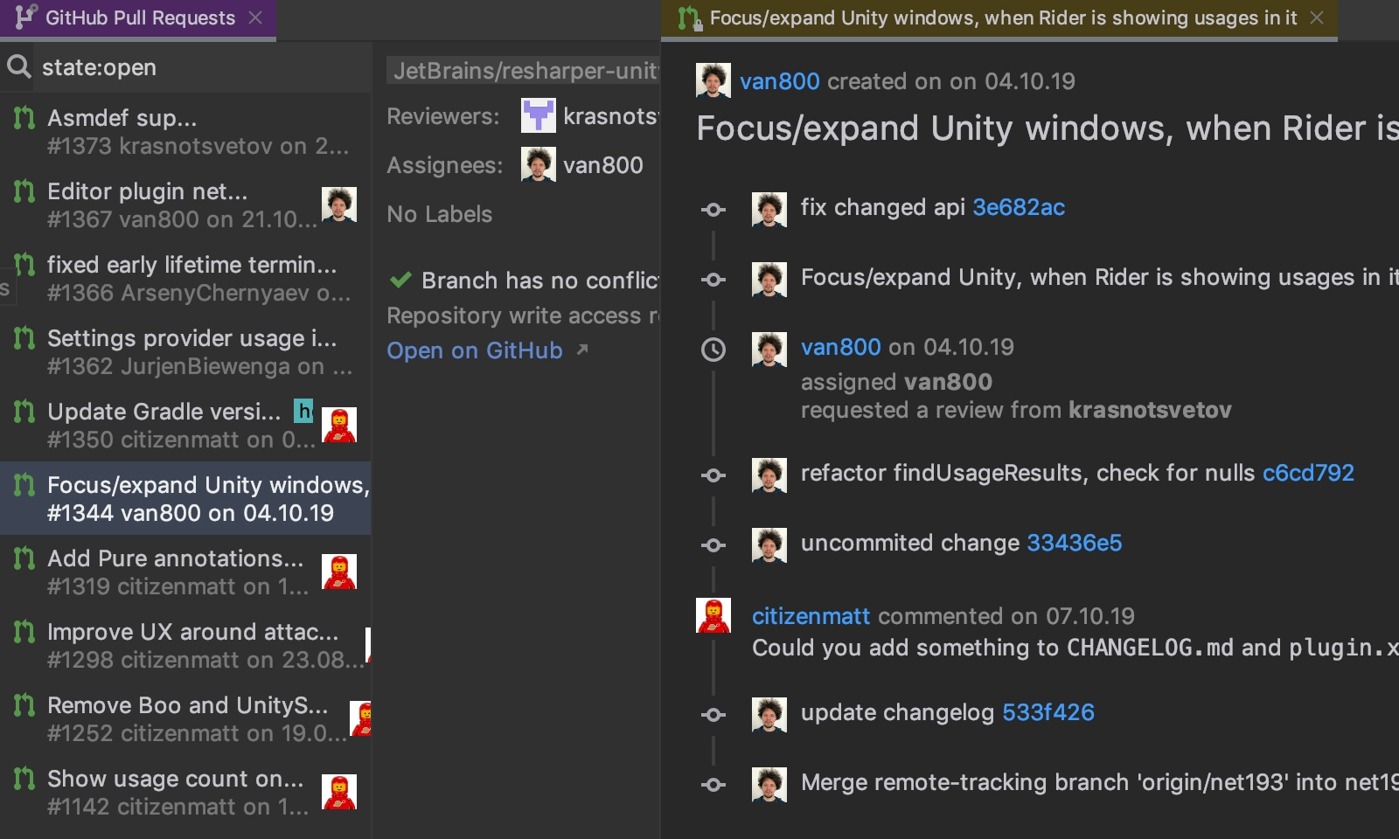The height and width of the screenshot is (839, 1399).
Task: Click Repository write access text
Action: [x=523, y=315]
